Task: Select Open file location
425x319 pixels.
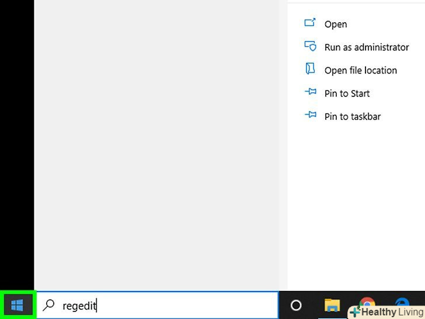Action: [361, 71]
